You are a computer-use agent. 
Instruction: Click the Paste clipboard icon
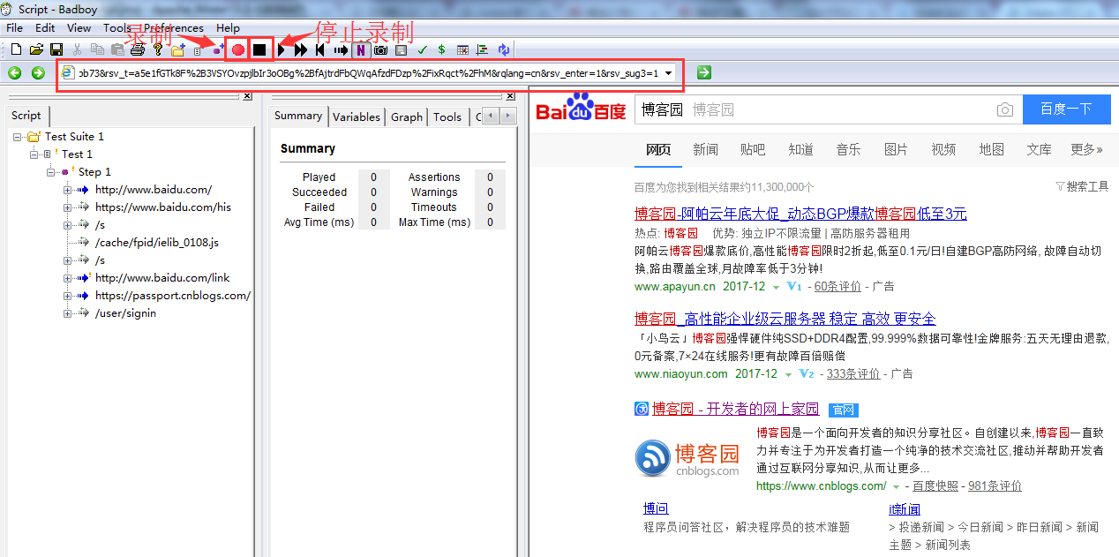[117, 49]
